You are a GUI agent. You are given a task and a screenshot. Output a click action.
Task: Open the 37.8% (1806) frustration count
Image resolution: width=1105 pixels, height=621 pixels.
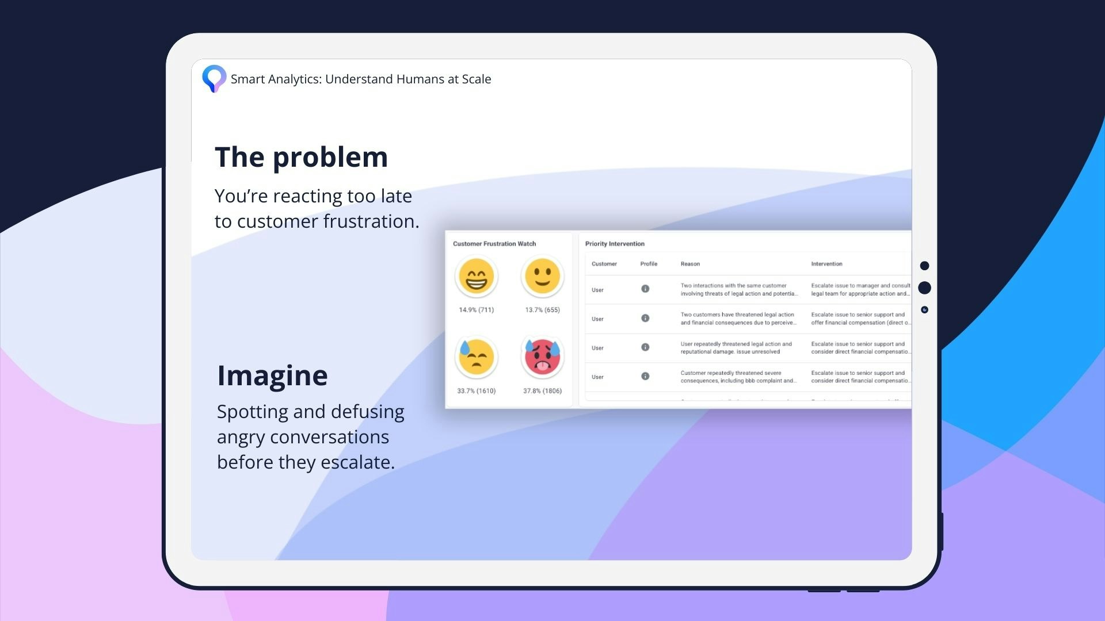pyautogui.click(x=542, y=391)
